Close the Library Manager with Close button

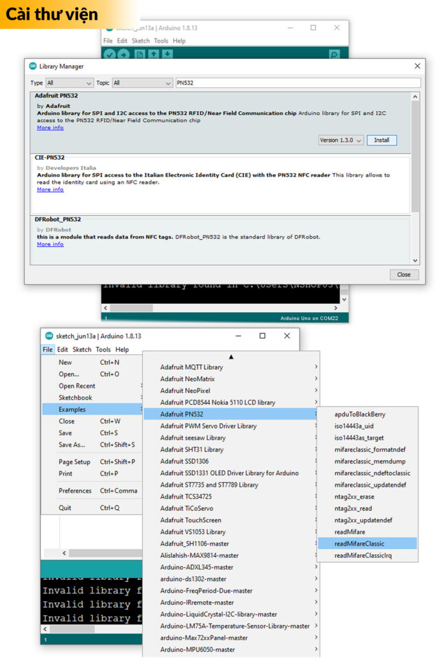click(x=404, y=274)
